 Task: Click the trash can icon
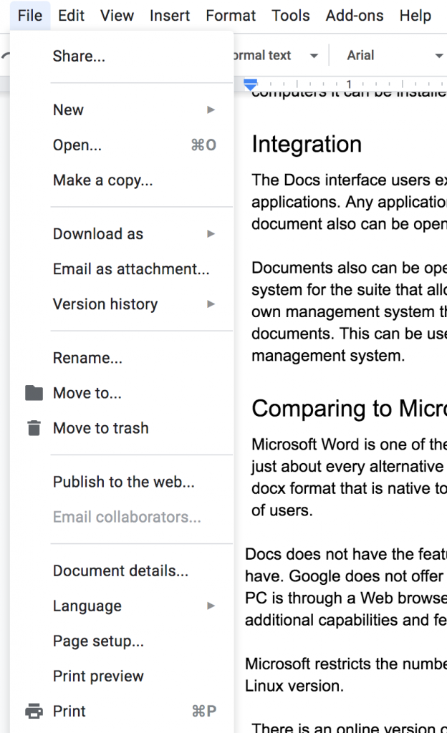click(x=34, y=428)
